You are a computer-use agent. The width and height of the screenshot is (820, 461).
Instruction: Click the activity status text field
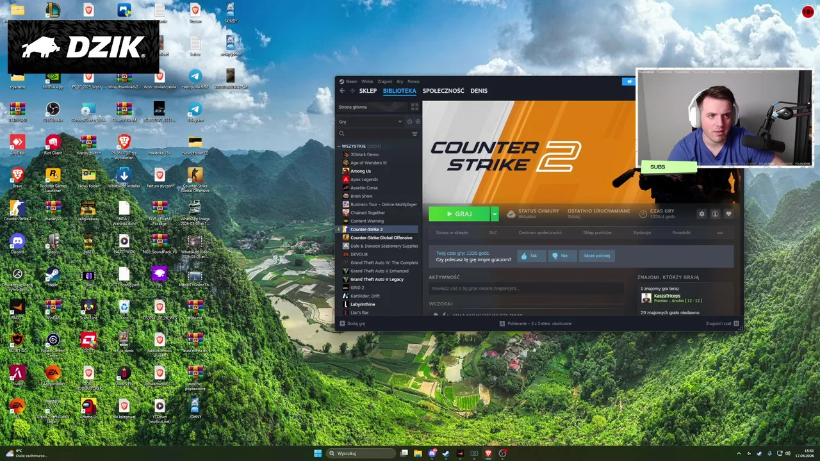click(526, 289)
